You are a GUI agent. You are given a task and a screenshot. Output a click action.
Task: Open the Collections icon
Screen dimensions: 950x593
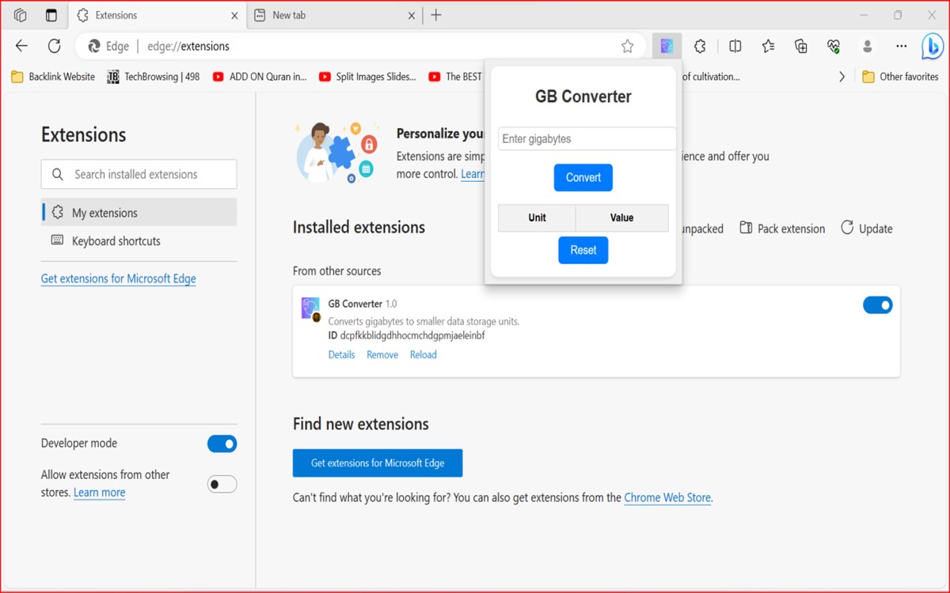tap(801, 46)
